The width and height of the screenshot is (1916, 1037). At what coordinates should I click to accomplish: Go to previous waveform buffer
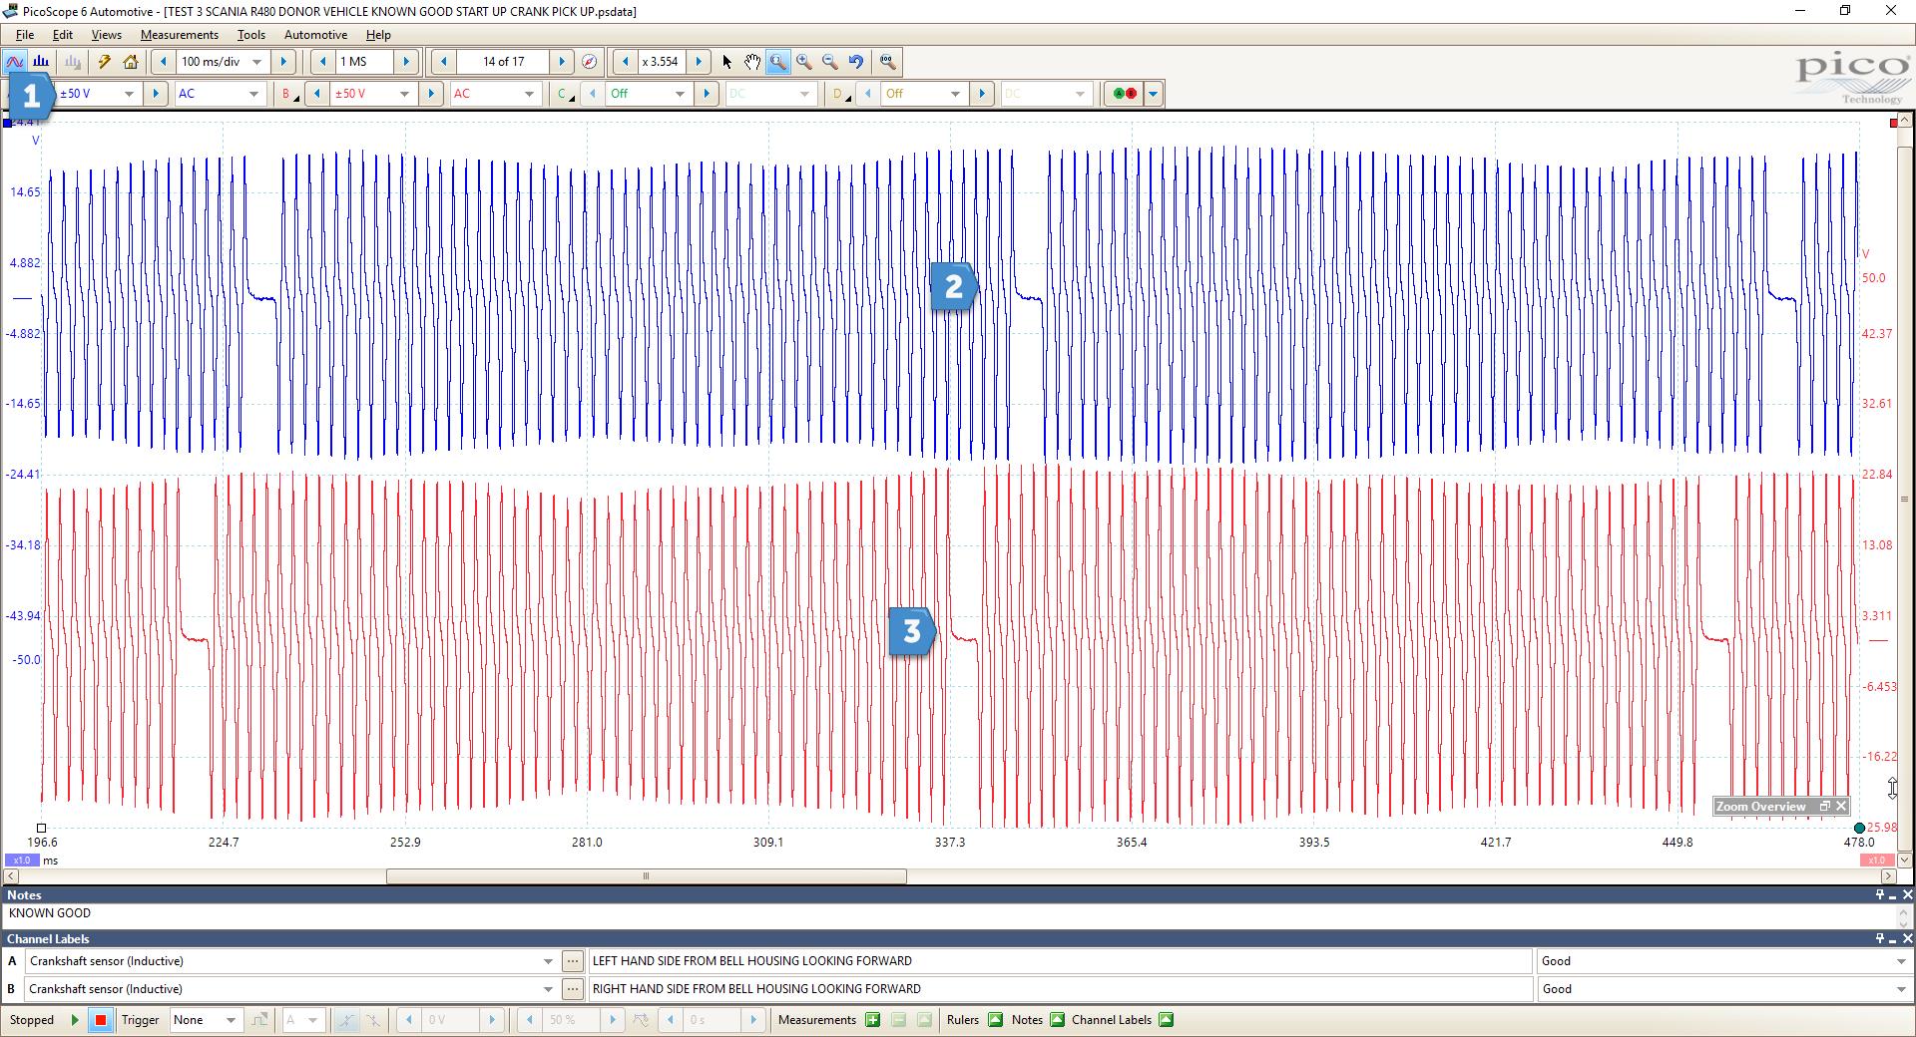444,62
